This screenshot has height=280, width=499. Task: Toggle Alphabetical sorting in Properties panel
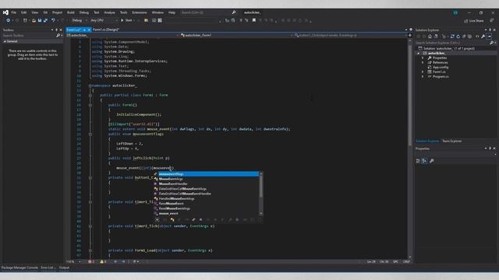(424, 161)
